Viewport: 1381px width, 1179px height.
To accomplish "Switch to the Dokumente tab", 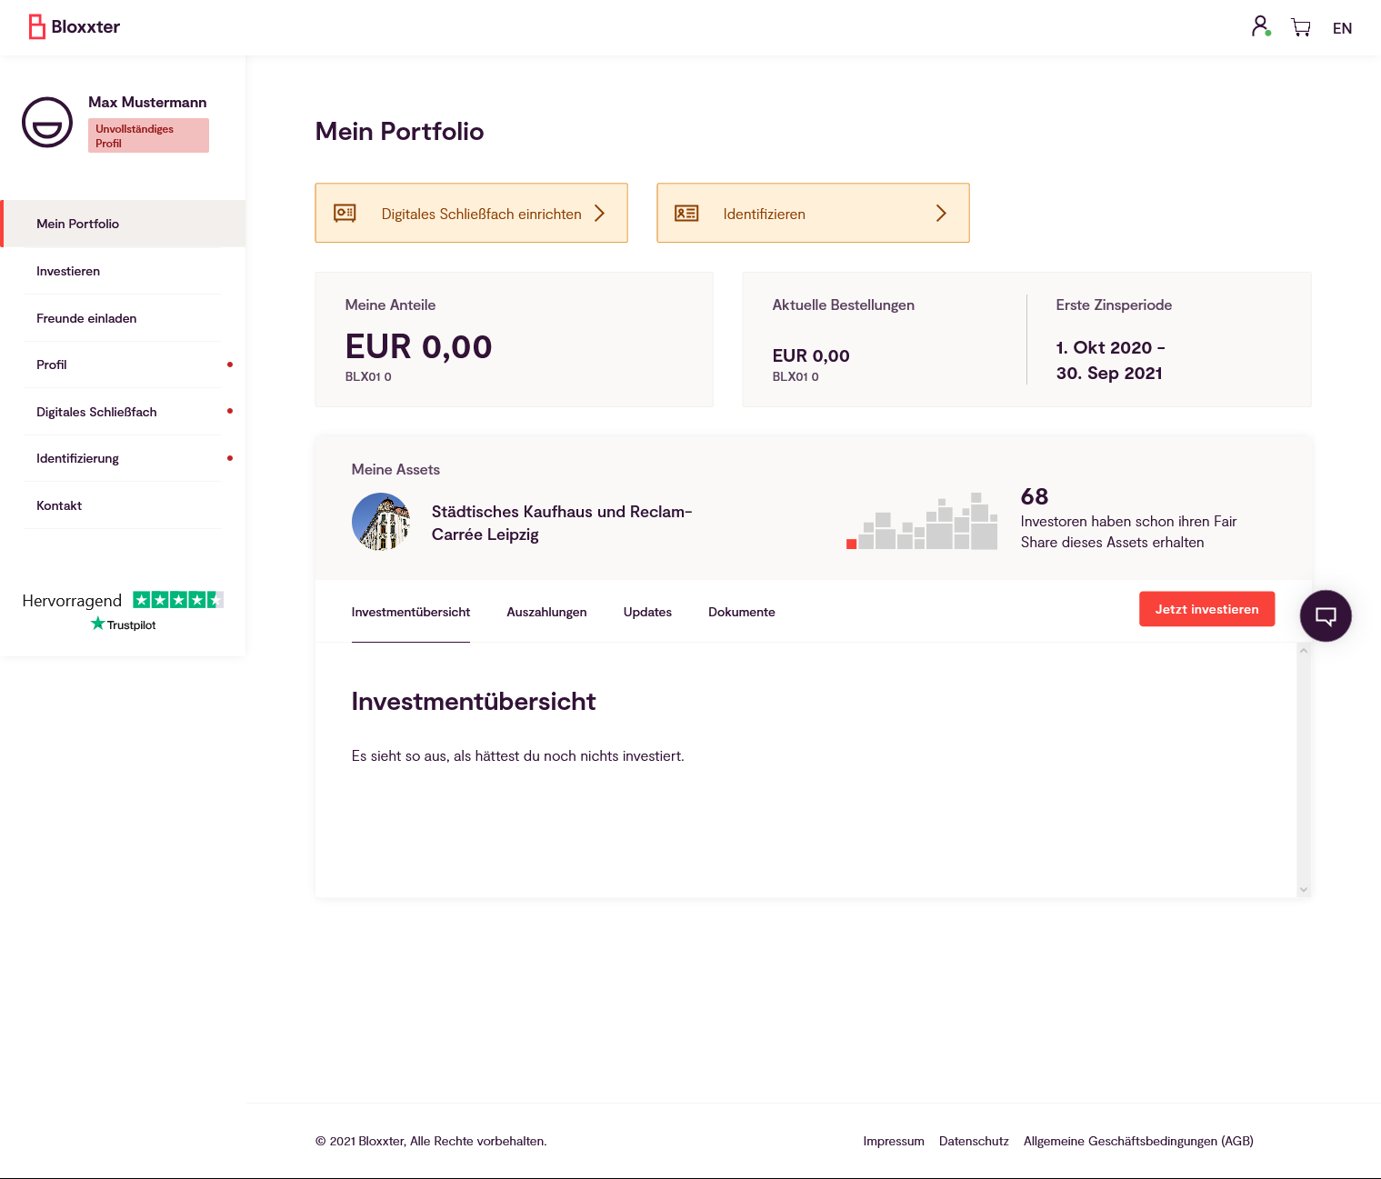I will point(742,612).
